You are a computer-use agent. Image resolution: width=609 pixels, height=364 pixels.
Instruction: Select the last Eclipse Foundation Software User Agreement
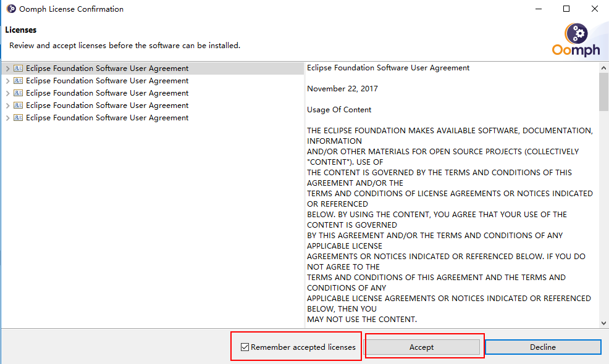tap(107, 118)
